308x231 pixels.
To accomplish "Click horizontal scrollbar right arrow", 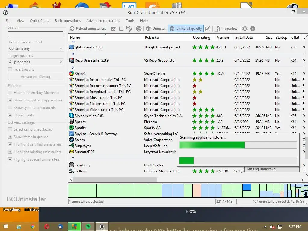I will 303,180.
